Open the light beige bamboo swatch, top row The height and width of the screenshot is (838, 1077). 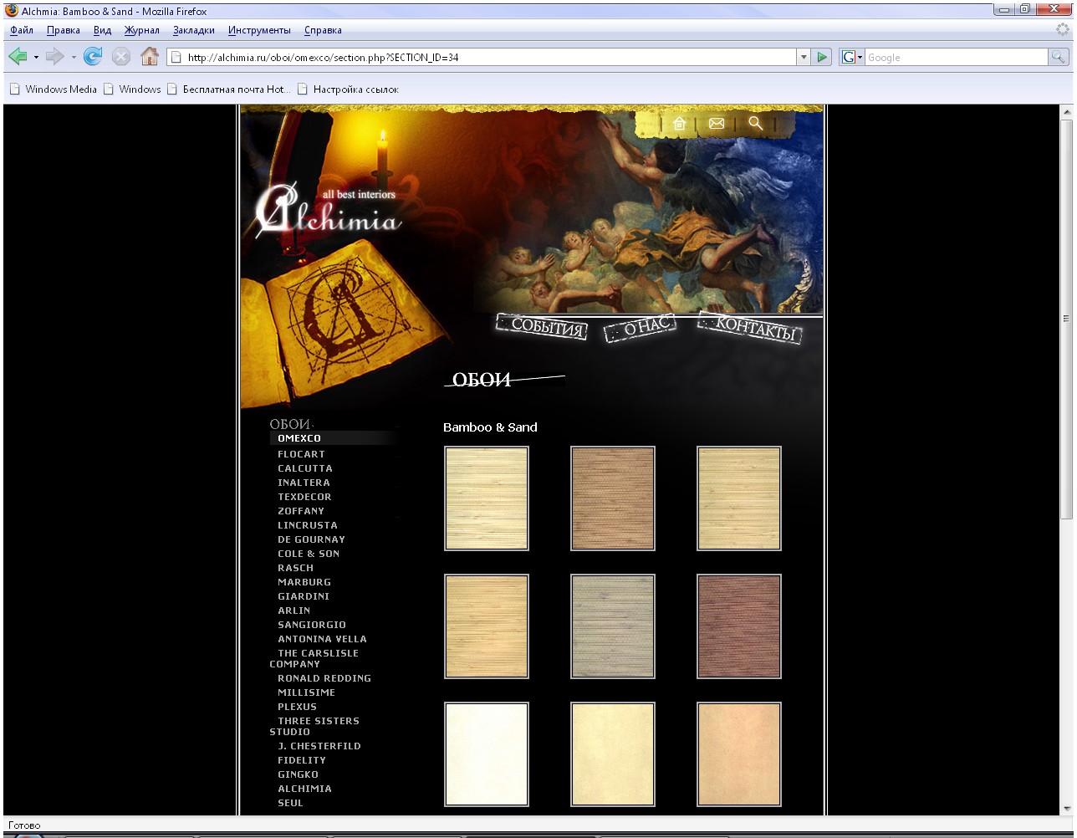(x=487, y=498)
